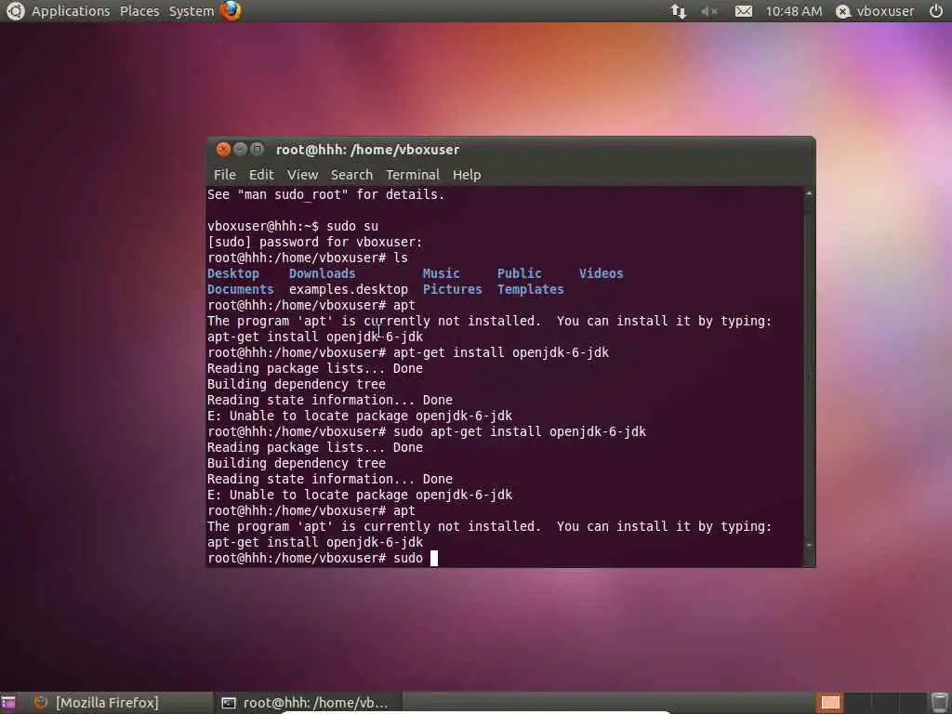Click the terminal title bar text
The height and width of the screenshot is (714, 952).
(367, 150)
